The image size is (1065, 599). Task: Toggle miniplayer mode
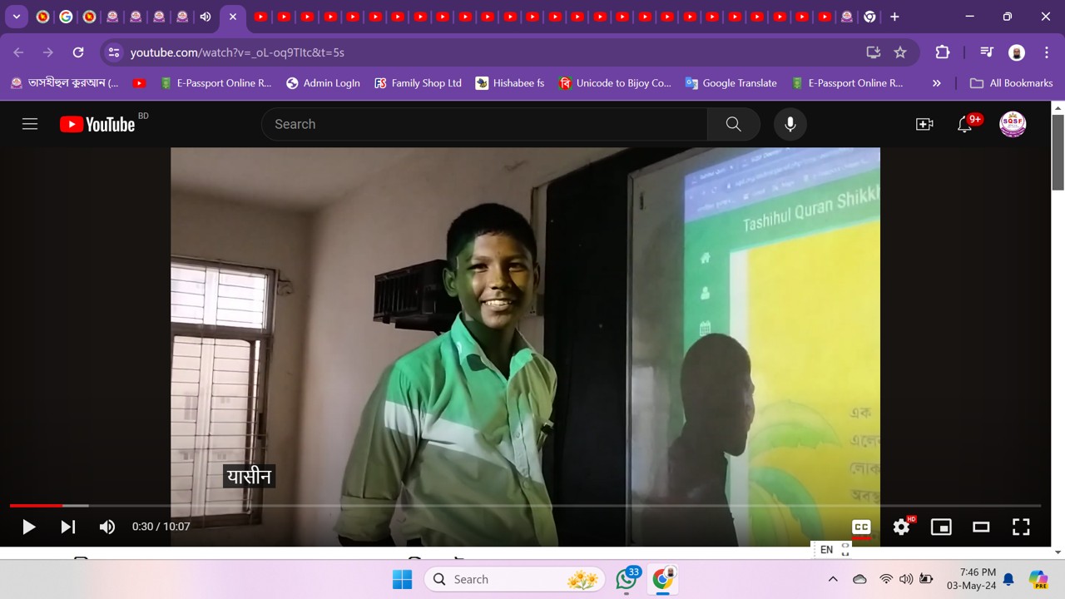941,527
